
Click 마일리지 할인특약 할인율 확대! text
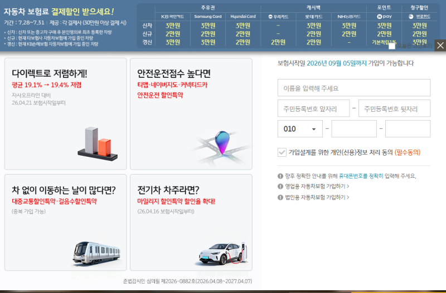click(x=176, y=201)
